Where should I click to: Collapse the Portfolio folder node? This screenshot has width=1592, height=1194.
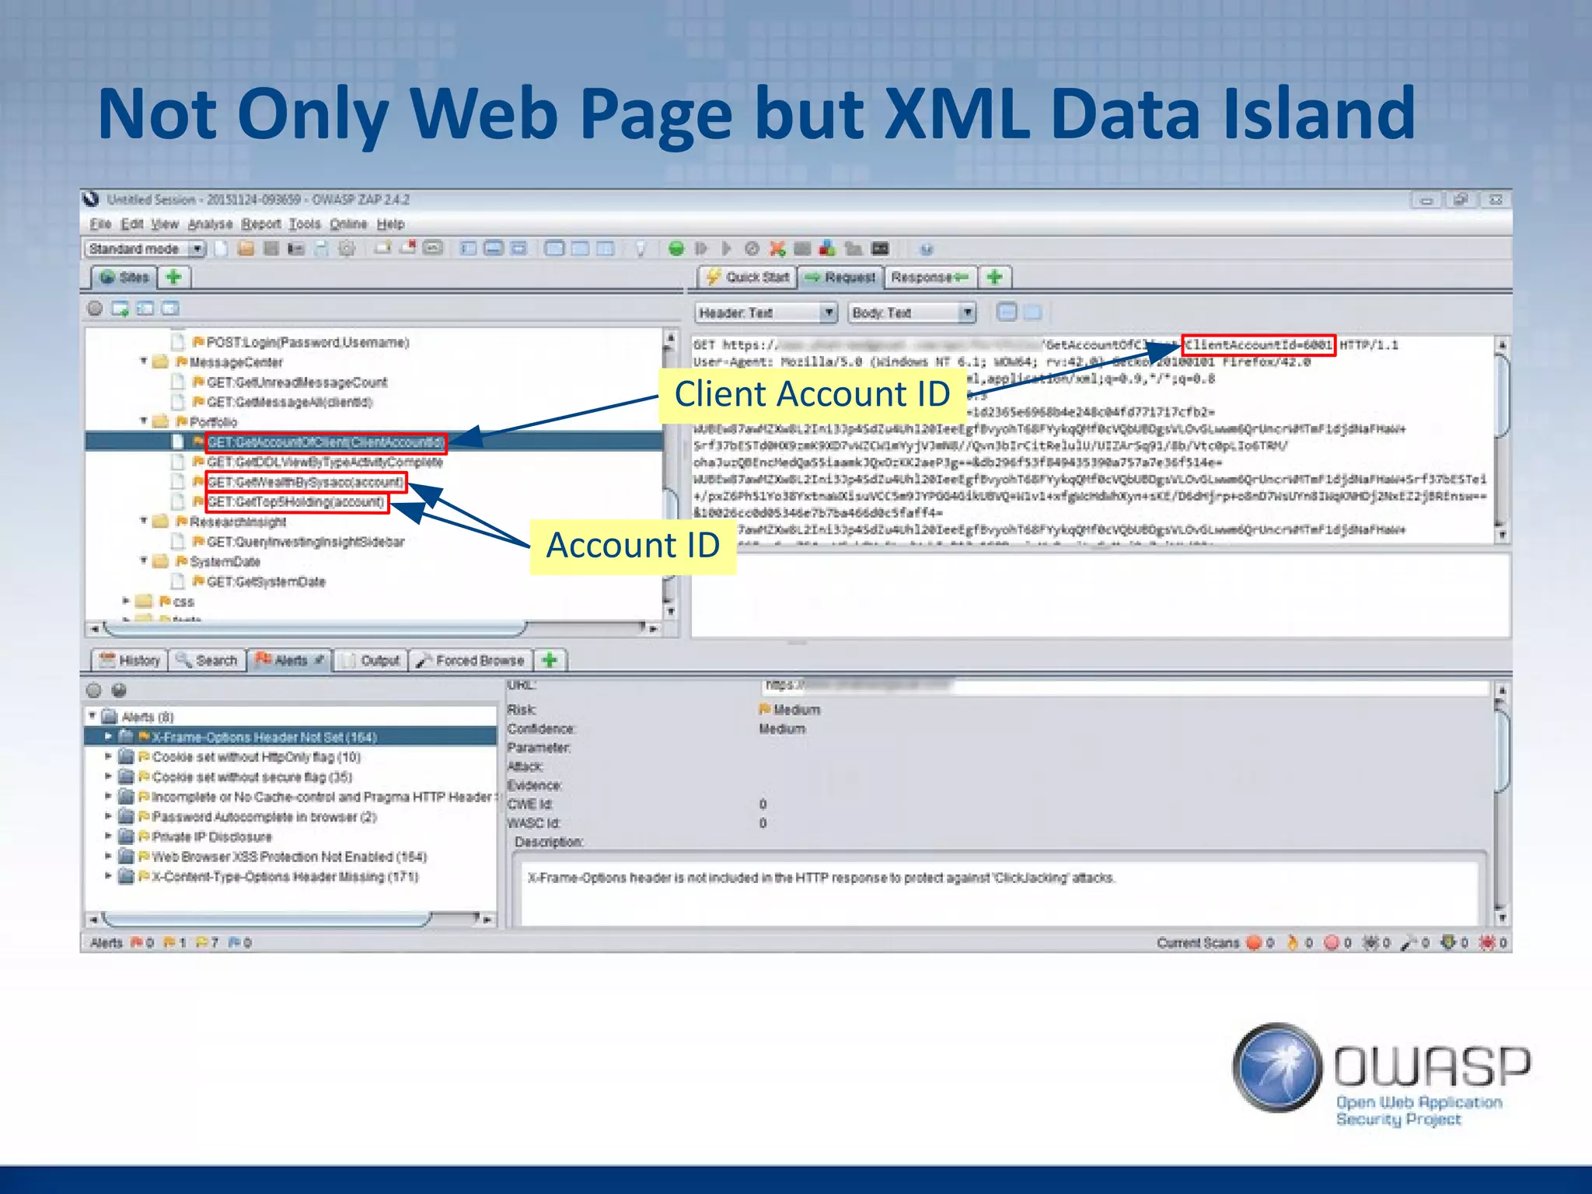144,421
